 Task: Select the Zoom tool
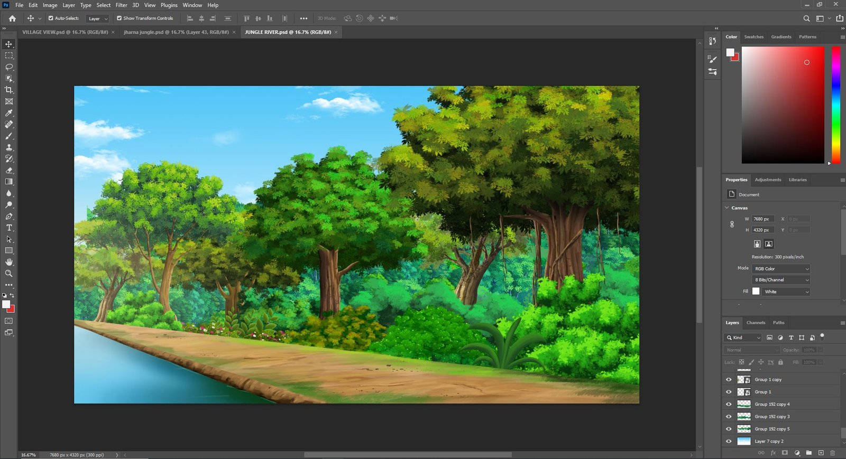(x=9, y=274)
